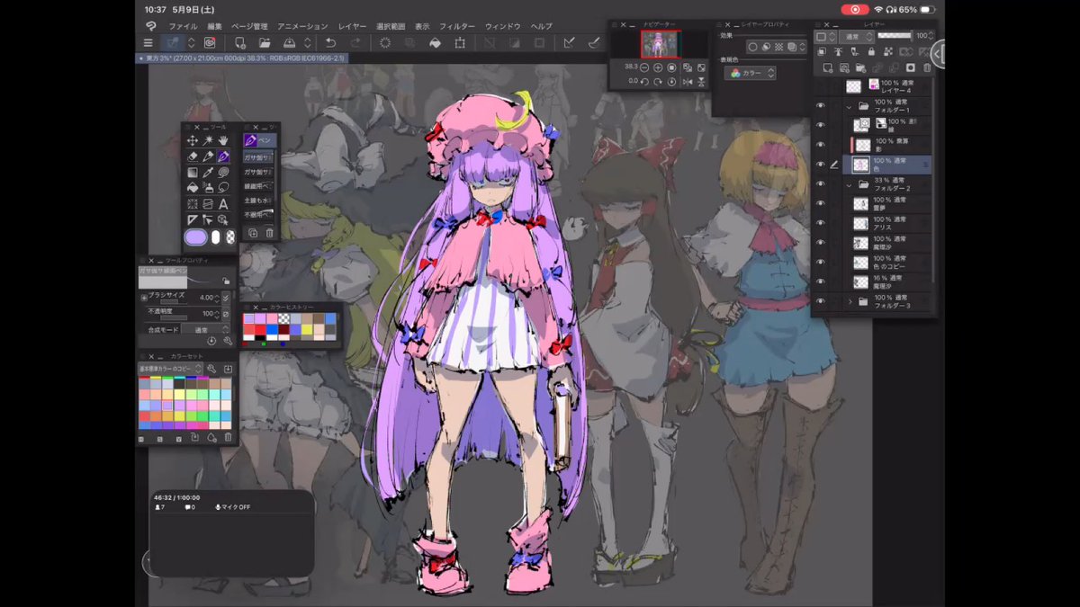
Task: Open the 編集 menu
Action: 214,27
